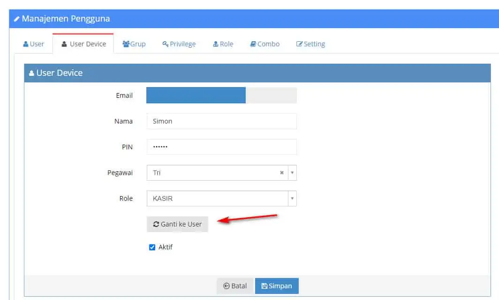
Task: Click the book icon on Combo tab
Action: click(x=253, y=44)
